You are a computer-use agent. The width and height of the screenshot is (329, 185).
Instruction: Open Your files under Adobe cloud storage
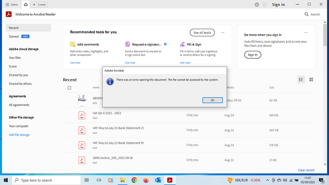[x=15, y=58]
